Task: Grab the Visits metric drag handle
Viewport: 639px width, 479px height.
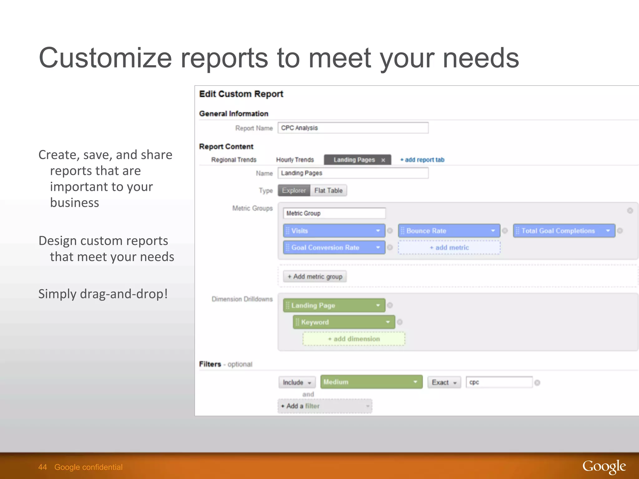Action: (x=288, y=231)
